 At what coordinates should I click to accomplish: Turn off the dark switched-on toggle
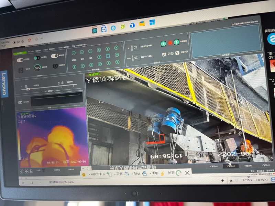37,58
